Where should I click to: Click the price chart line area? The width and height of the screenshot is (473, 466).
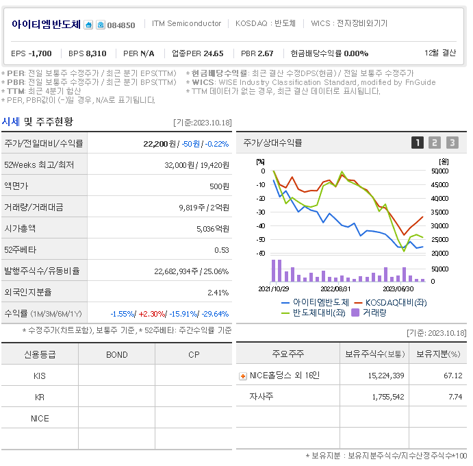click(348, 211)
